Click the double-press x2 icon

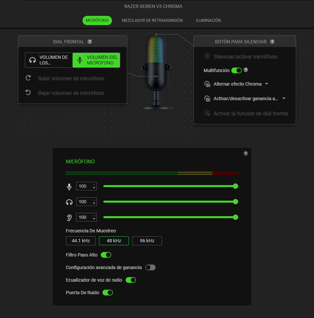pos(207,84)
